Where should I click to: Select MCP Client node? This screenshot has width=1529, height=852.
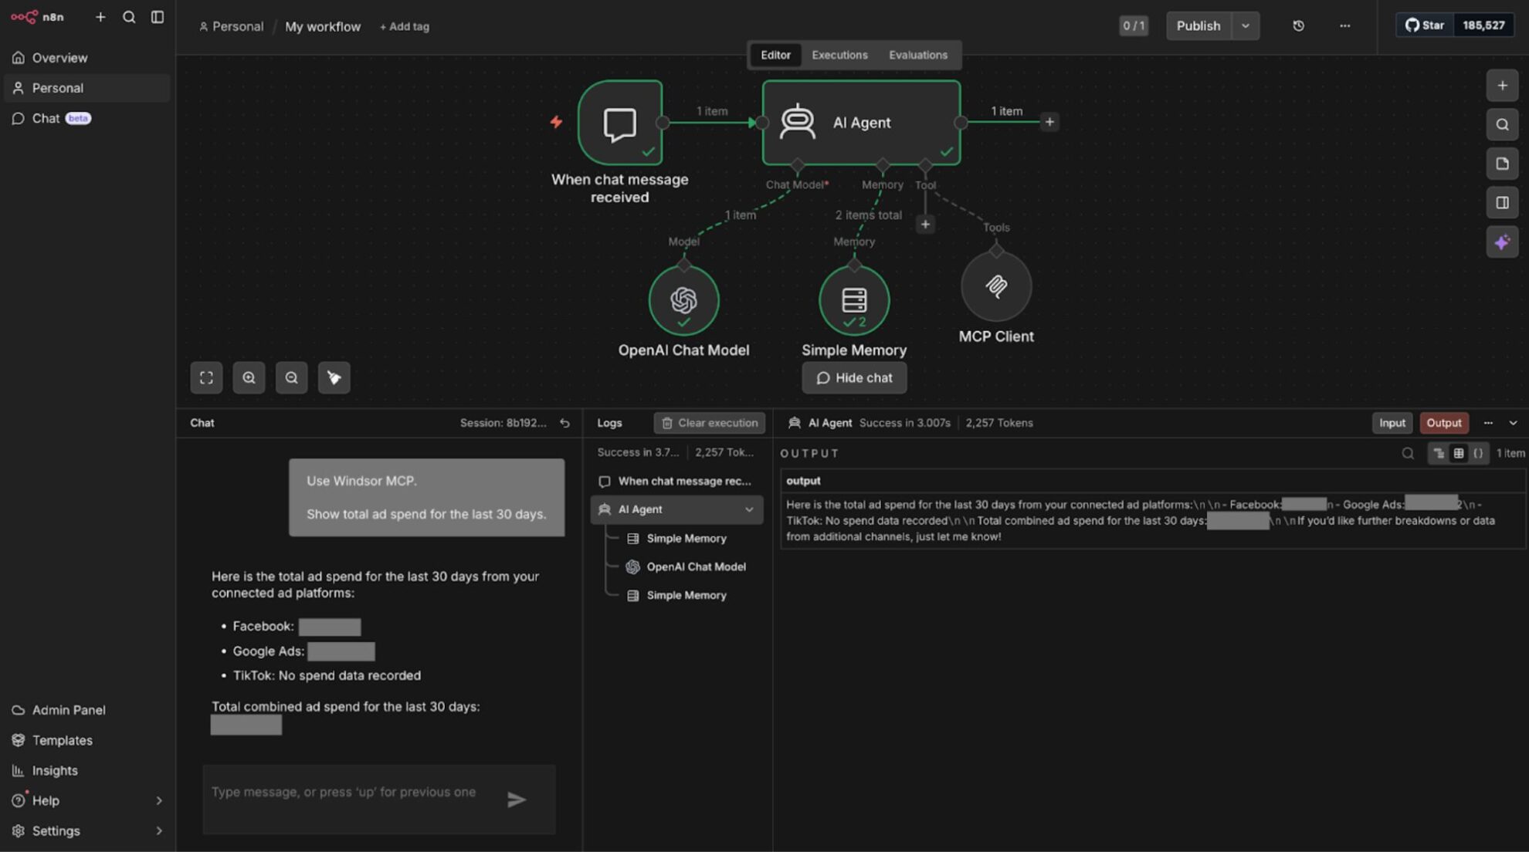[x=996, y=286]
